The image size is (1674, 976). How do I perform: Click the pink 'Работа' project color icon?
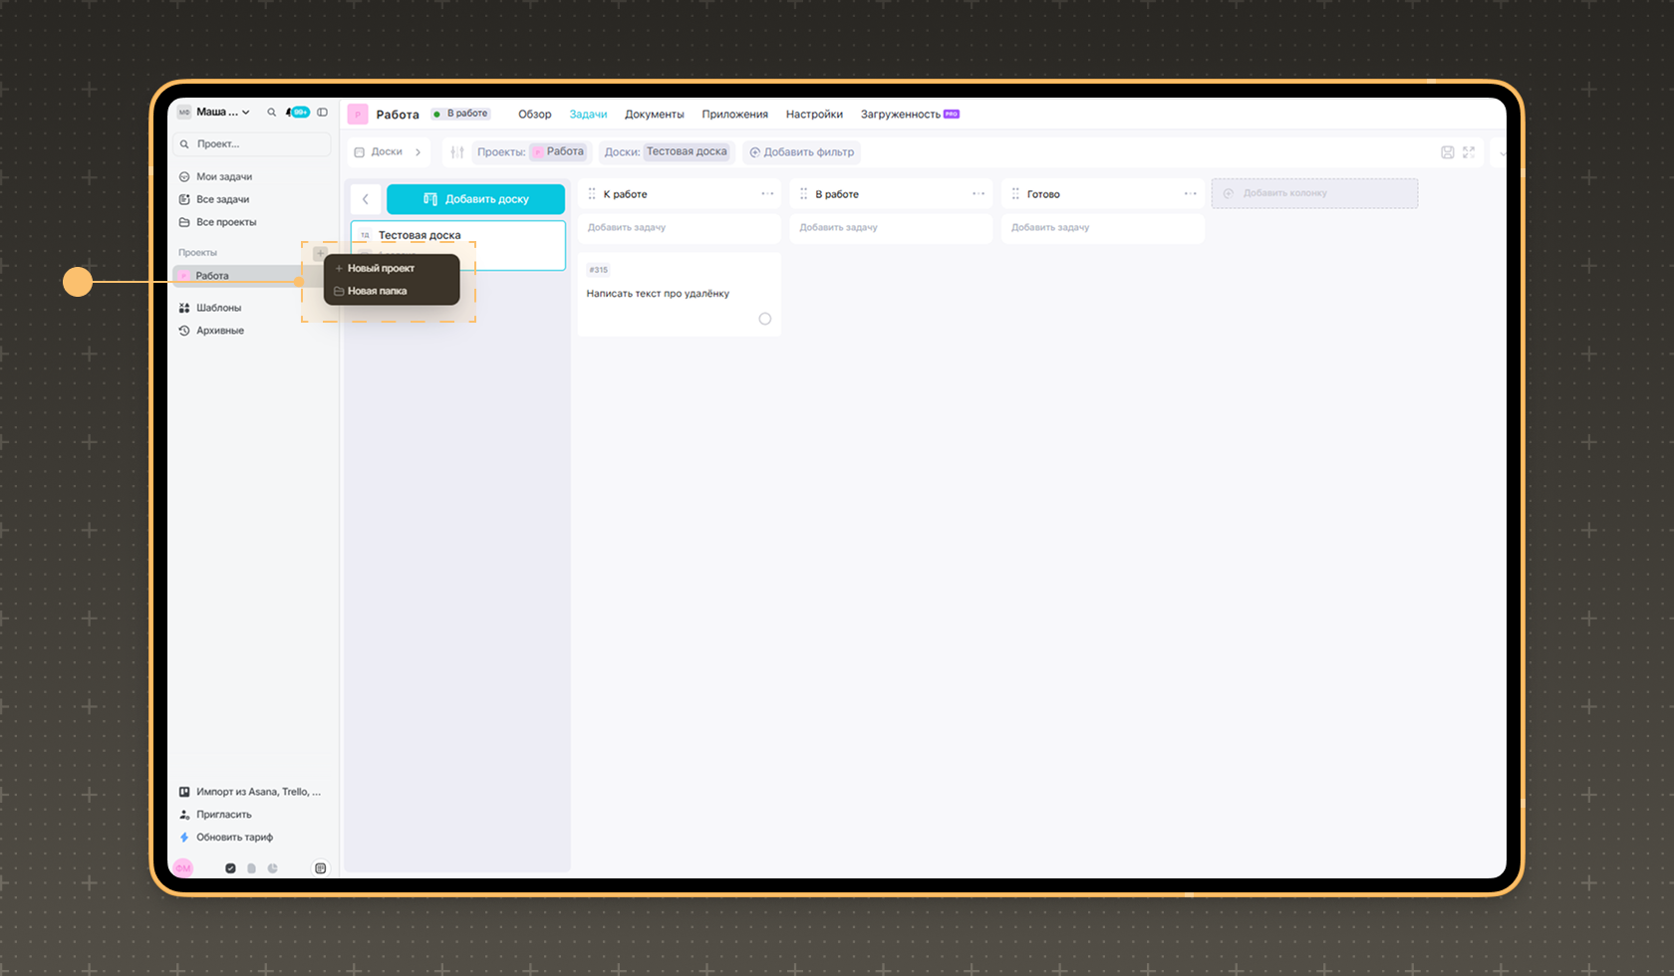coord(358,115)
